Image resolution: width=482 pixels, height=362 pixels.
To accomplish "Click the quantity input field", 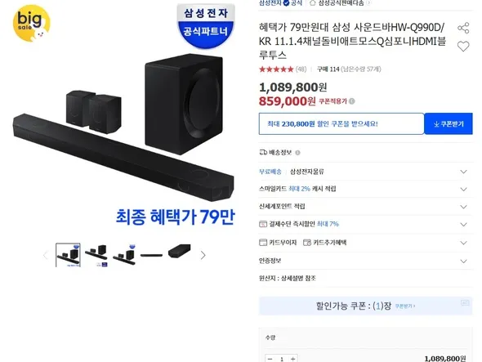I will pos(282,359).
